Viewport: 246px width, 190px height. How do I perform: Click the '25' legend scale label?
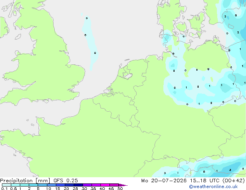(75, 188)
